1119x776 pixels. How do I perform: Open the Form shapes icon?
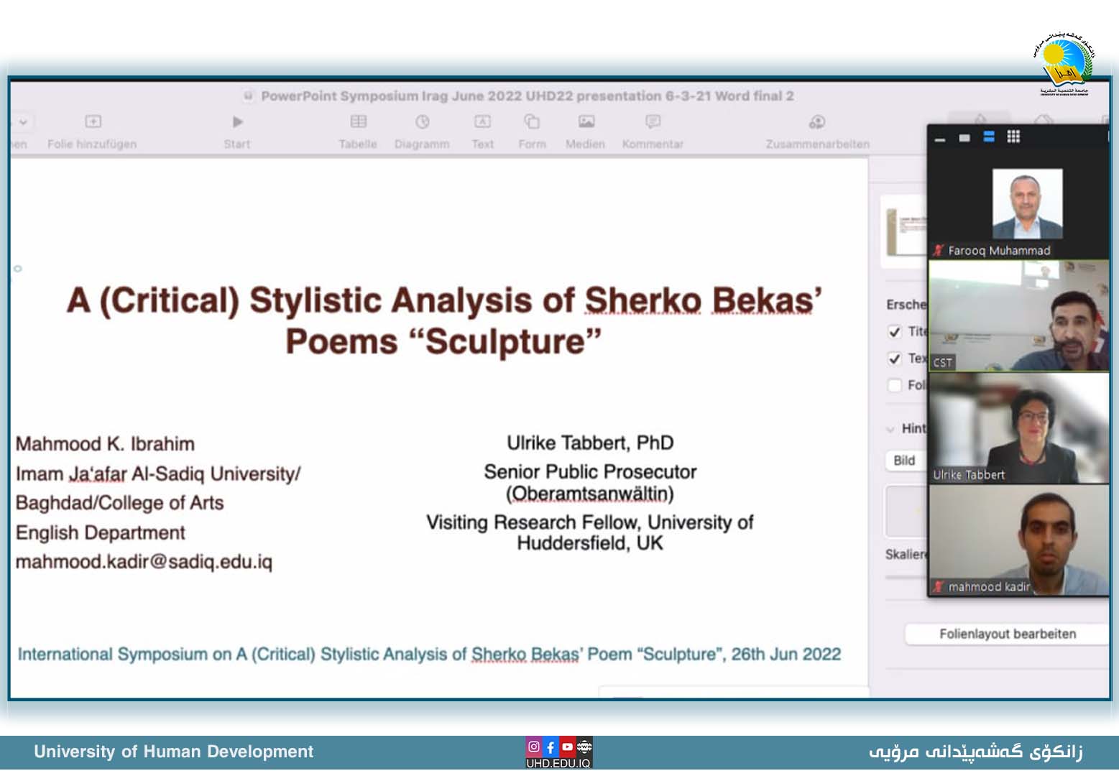coord(532,121)
